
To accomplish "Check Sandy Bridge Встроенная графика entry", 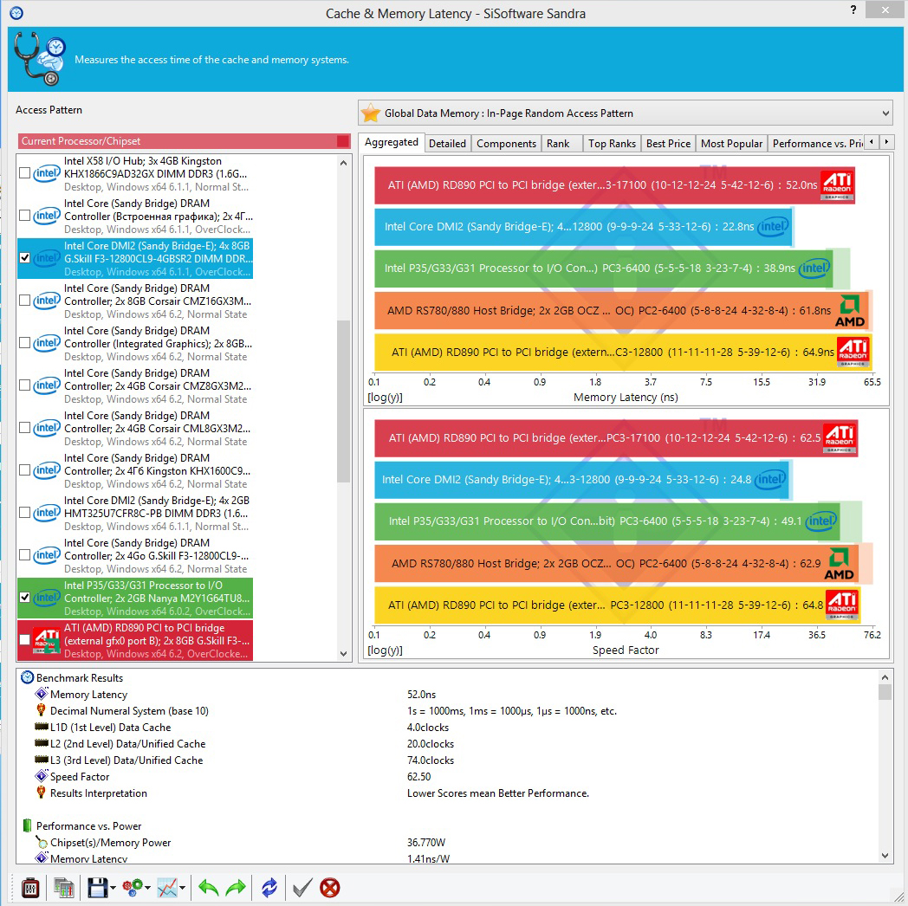I will [25, 216].
